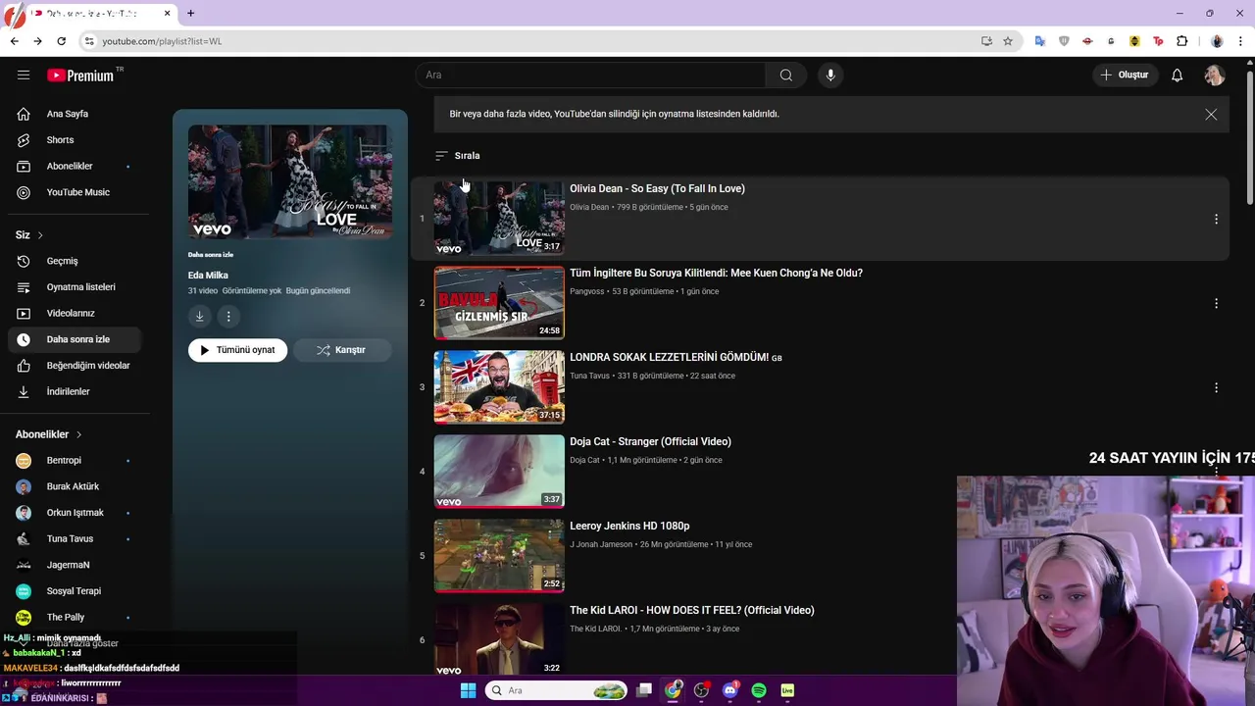Click the Olivia Dean playlist cover image

(x=290, y=182)
